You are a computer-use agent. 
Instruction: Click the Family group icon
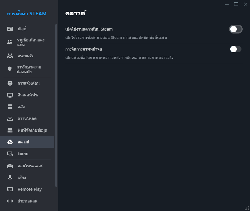(10, 56)
